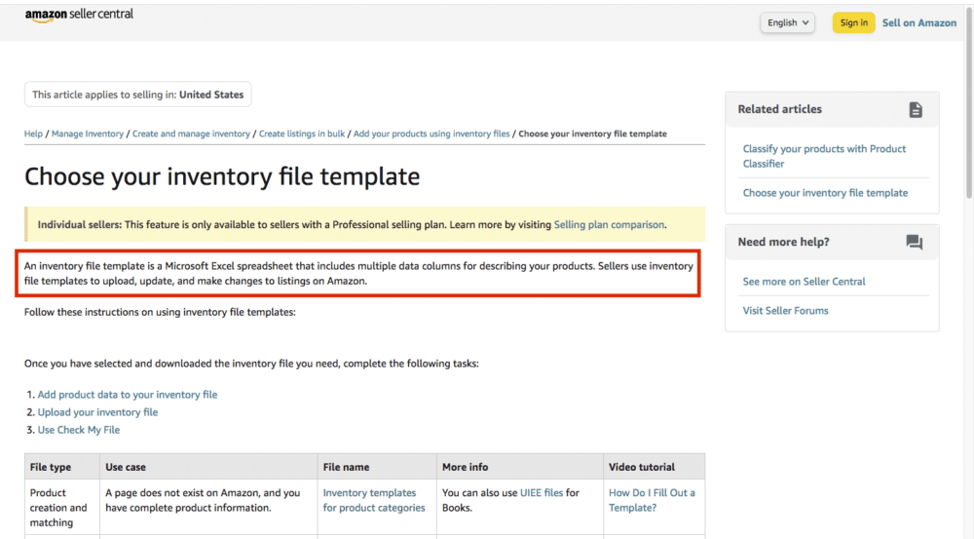Open Classify your products with Product Classifier article
The width and height of the screenshot is (974, 539).
(x=824, y=156)
